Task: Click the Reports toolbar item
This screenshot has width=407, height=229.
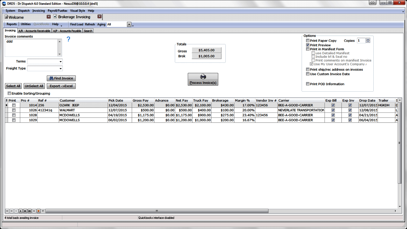Action: 11,24
